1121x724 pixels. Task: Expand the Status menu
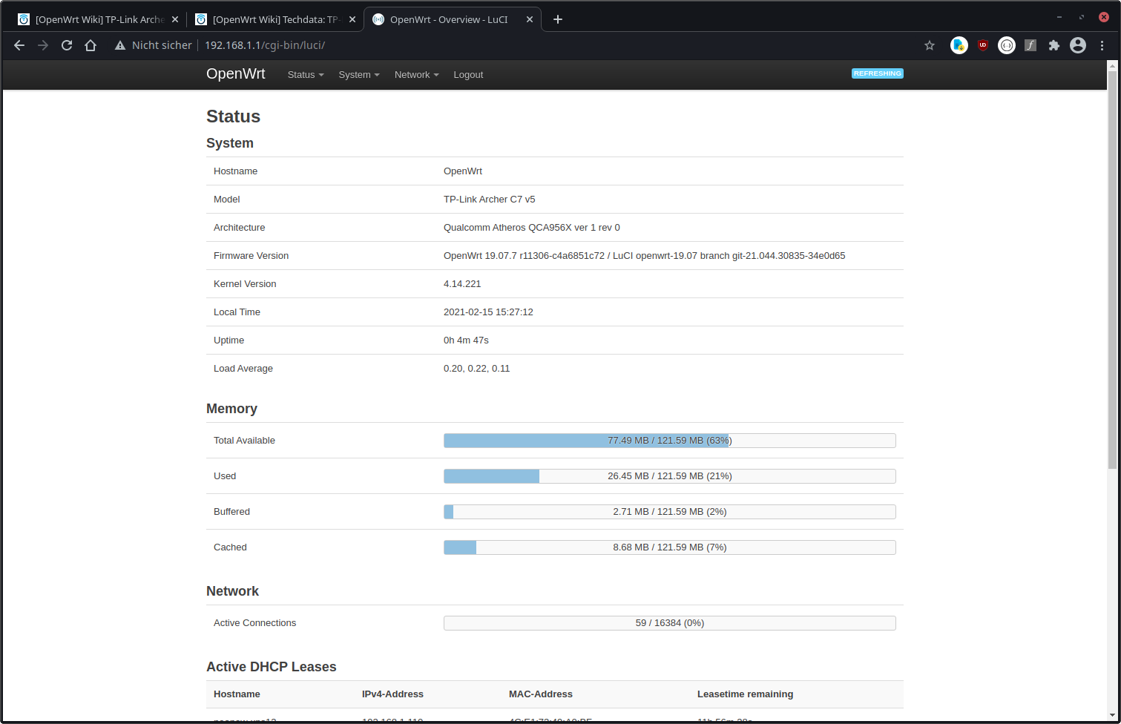[x=306, y=75]
